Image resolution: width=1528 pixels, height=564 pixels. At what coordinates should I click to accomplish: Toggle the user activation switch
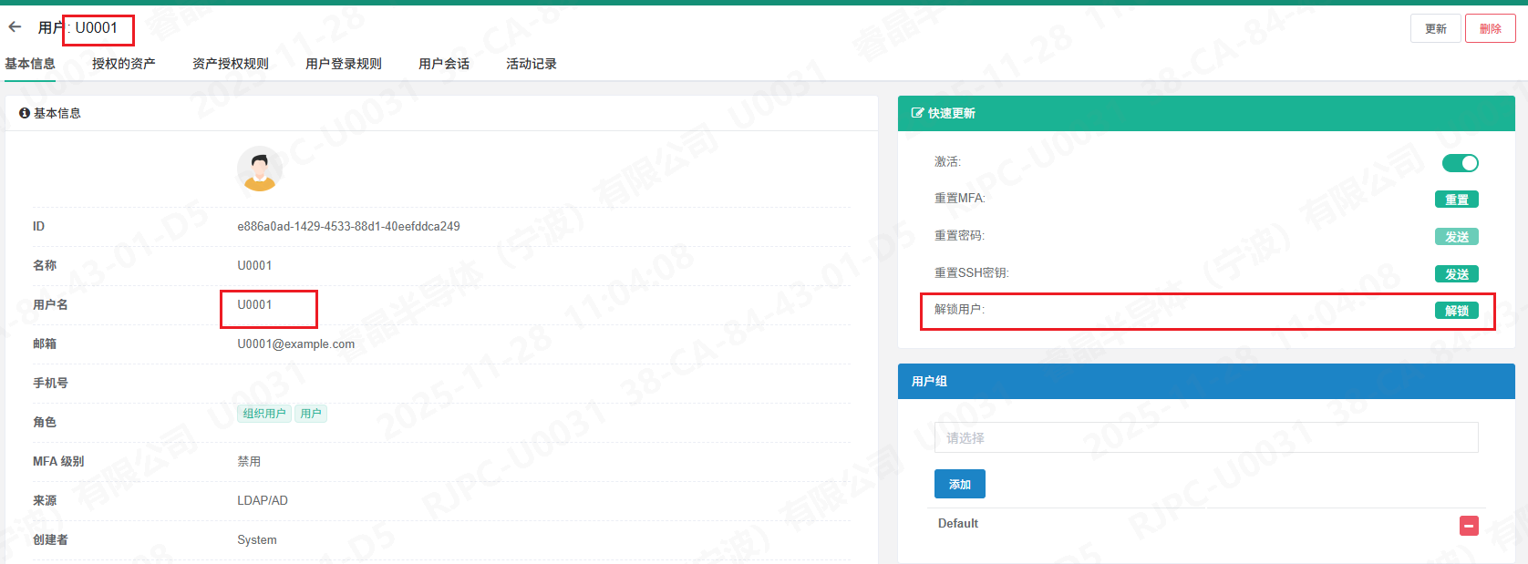tap(1460, 163)
